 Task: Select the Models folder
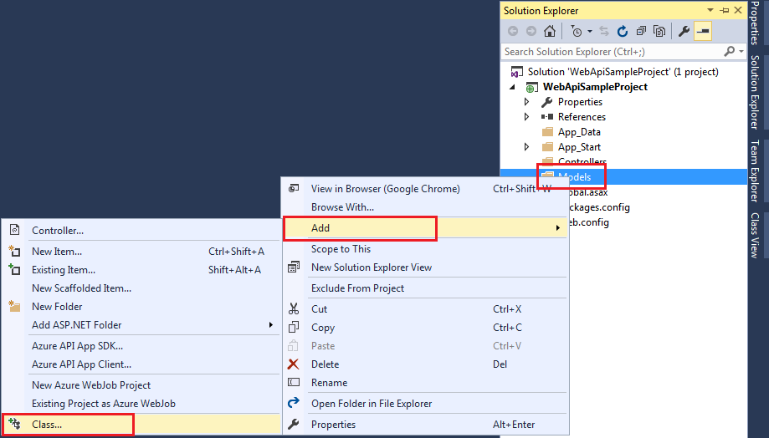coord(575,177)
